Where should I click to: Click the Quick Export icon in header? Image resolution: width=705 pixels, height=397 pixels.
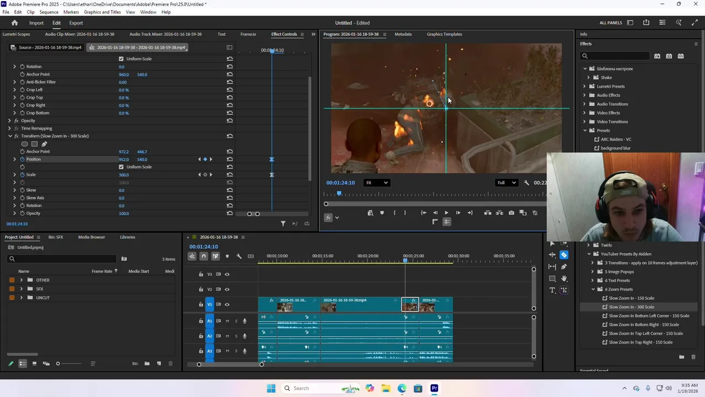[x=646, y=23]
